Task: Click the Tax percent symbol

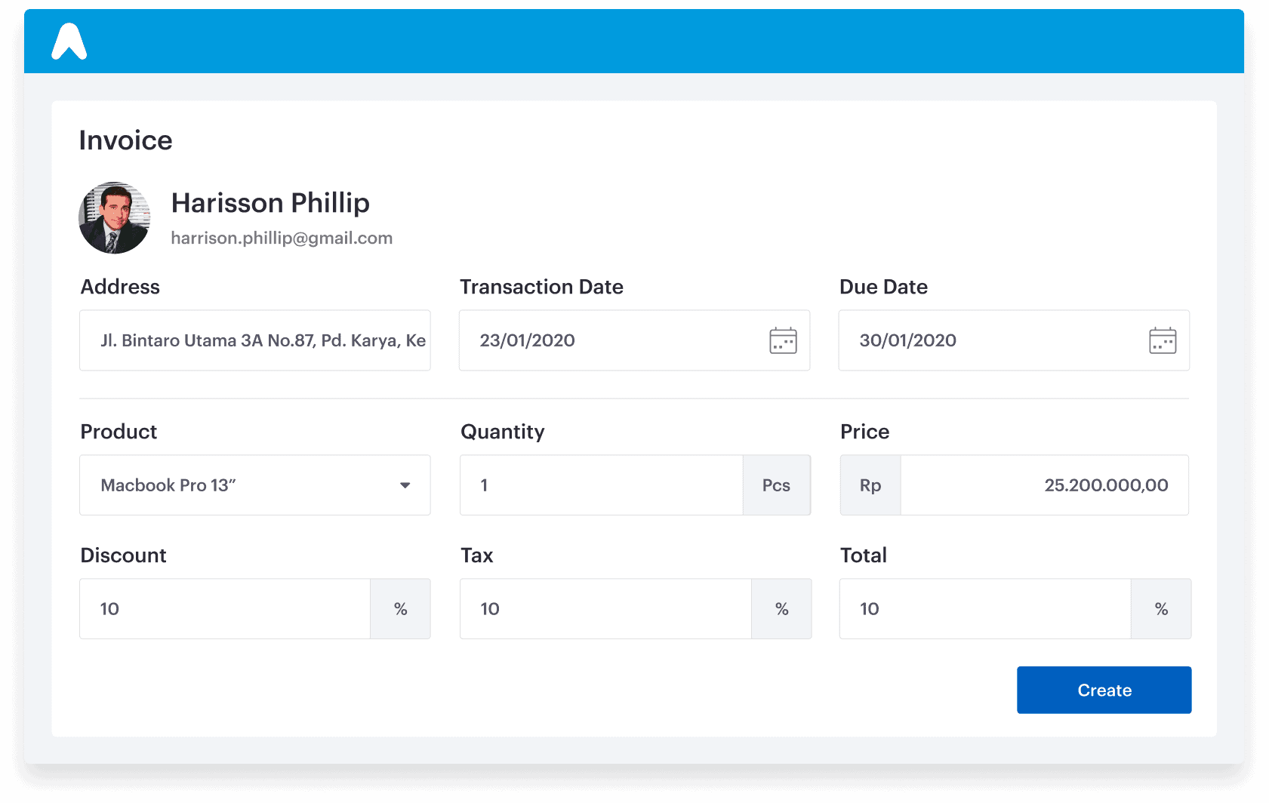Action: [x=782, y=609]
